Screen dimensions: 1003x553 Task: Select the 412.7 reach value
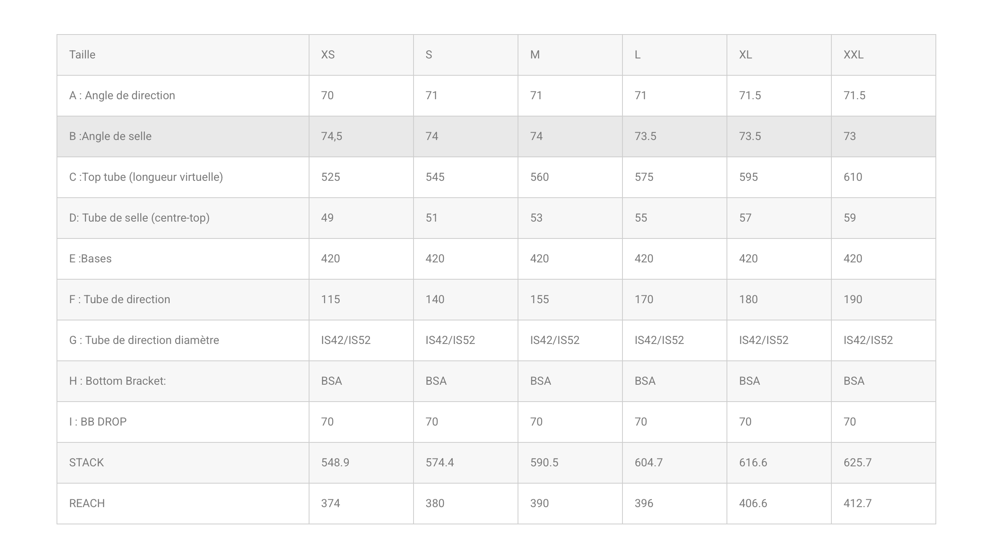point(858,503)
